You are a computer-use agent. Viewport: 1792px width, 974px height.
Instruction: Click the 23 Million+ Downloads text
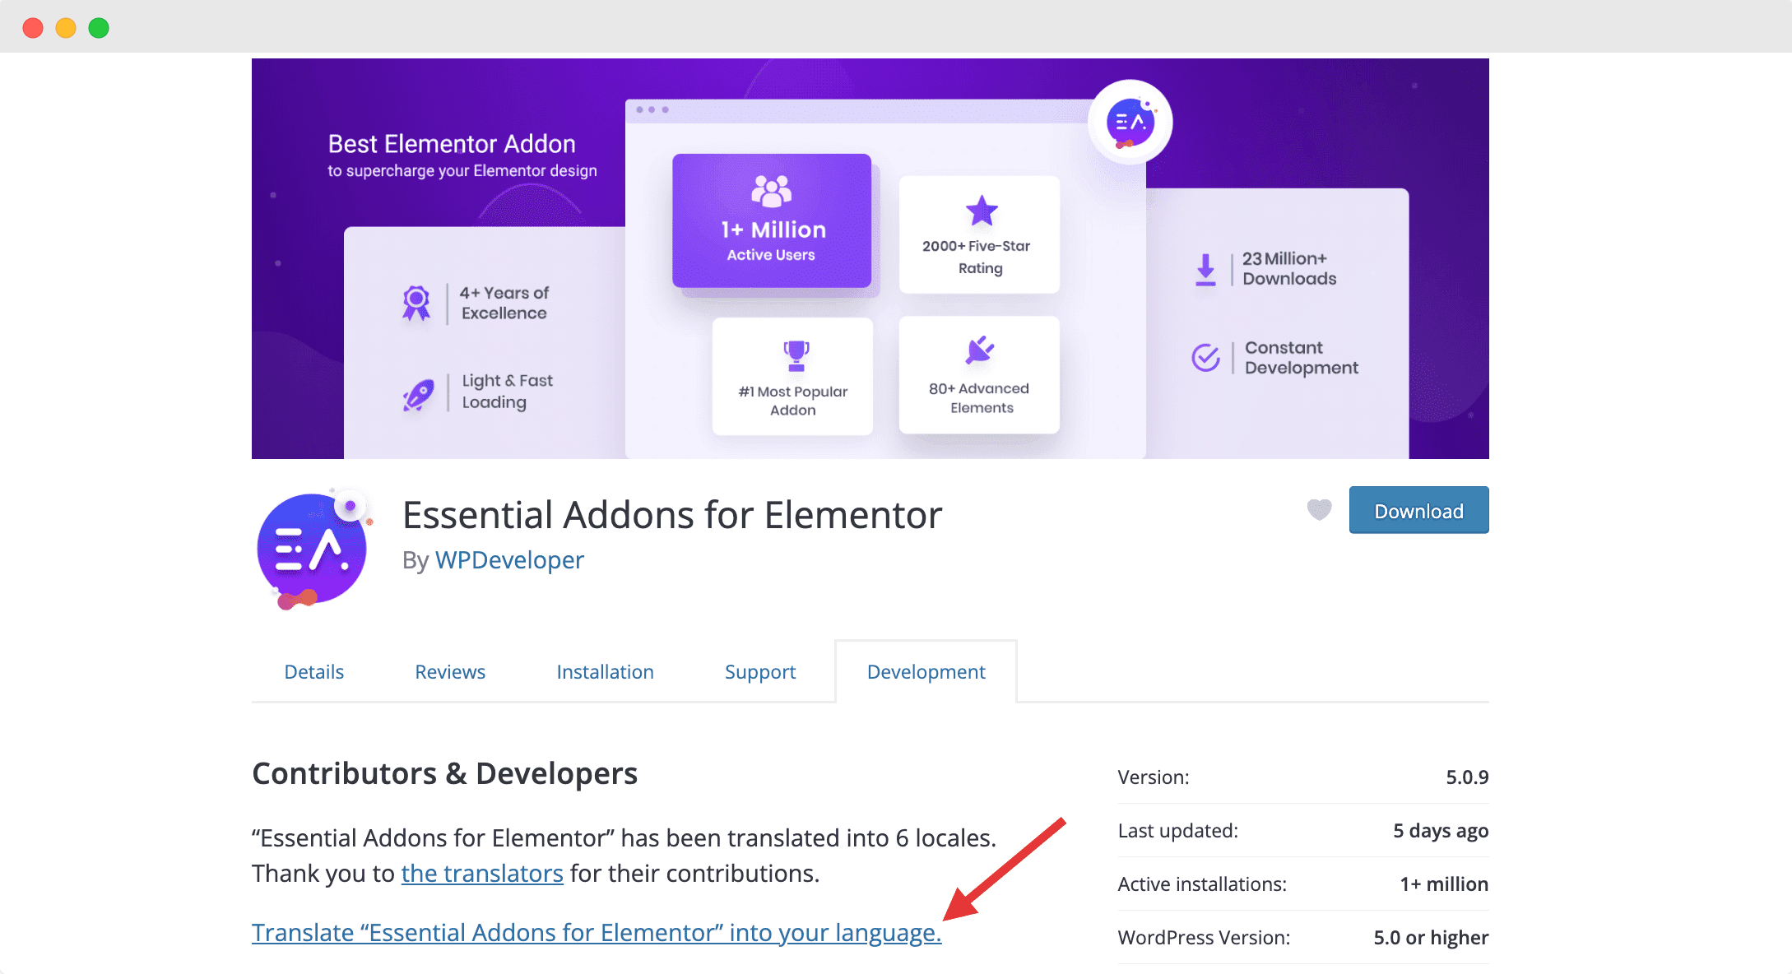[x=1289, y=269]
